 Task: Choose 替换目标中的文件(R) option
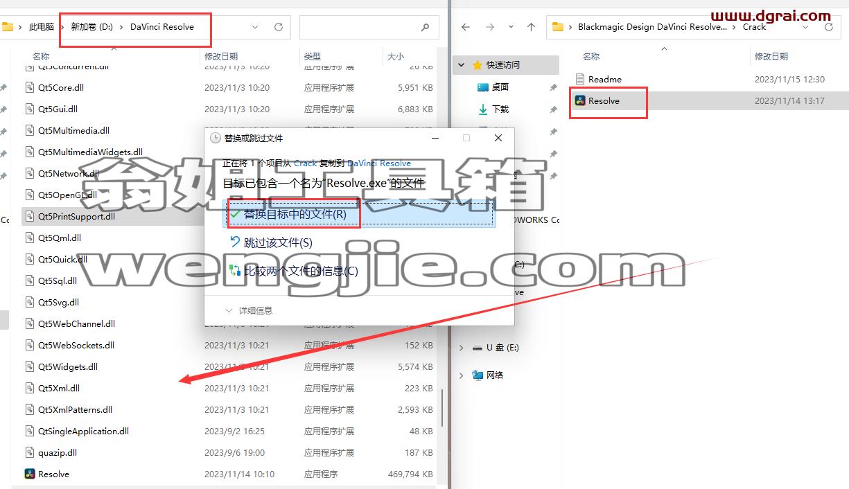pos(359,215)
